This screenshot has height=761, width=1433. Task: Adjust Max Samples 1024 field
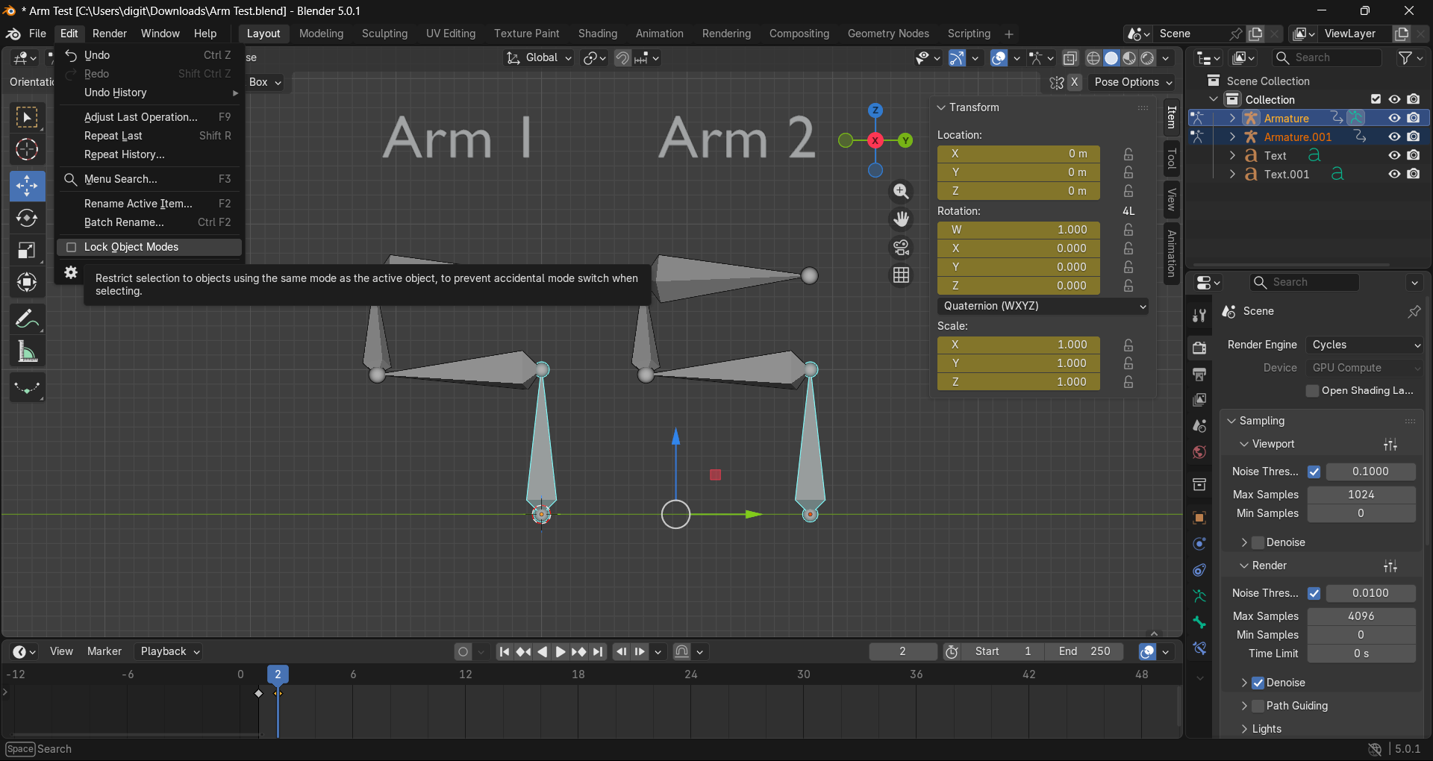click(1361, 495)
